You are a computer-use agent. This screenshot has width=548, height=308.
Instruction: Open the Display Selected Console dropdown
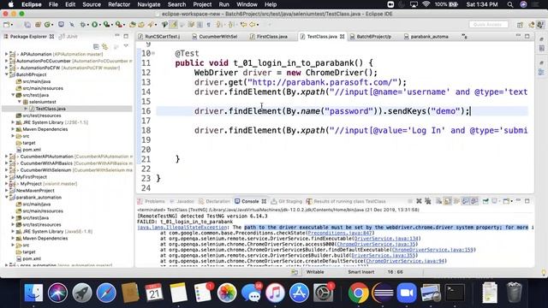(x=500, y=202)
